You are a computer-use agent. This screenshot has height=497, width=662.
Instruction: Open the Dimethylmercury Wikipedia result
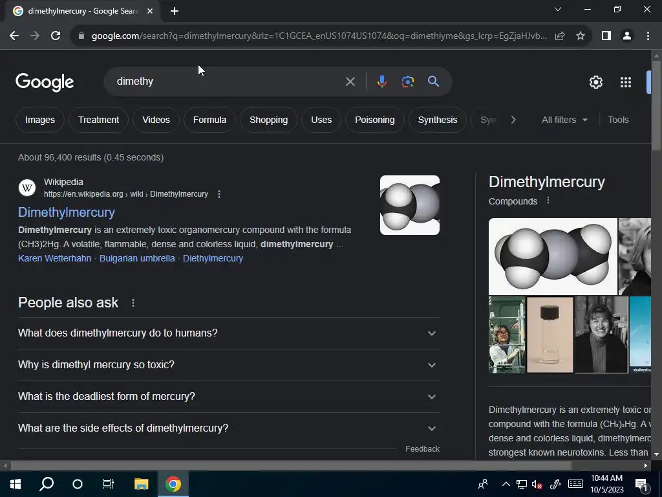click(x=67, y=212)
